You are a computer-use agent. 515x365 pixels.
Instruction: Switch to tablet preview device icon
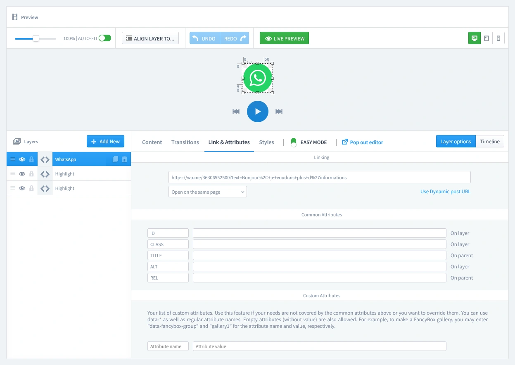(x=487, y=38)
